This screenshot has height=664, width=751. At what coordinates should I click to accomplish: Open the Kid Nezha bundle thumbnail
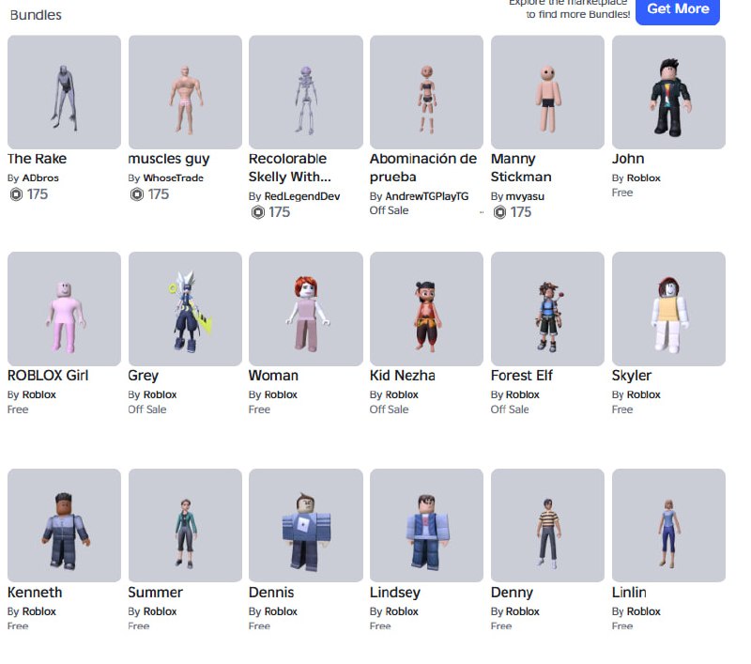[x=427, y=309]
